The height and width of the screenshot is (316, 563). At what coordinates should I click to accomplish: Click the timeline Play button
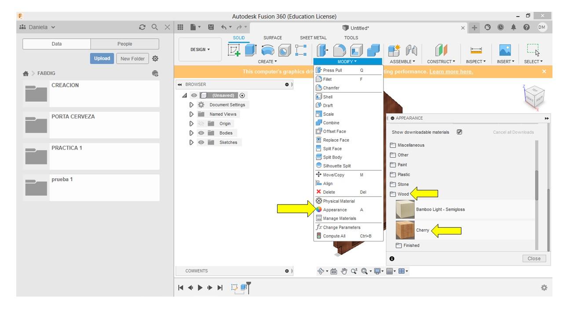point(201,288)
